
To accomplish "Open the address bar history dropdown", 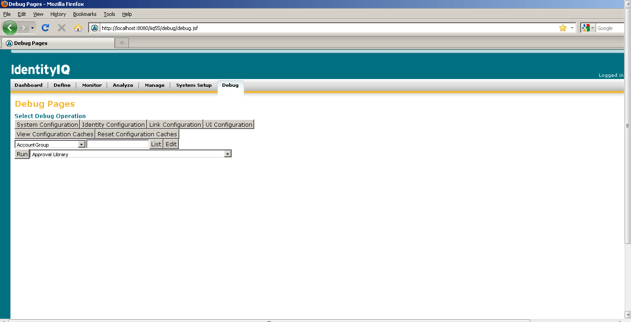I will tap(572, 28).
